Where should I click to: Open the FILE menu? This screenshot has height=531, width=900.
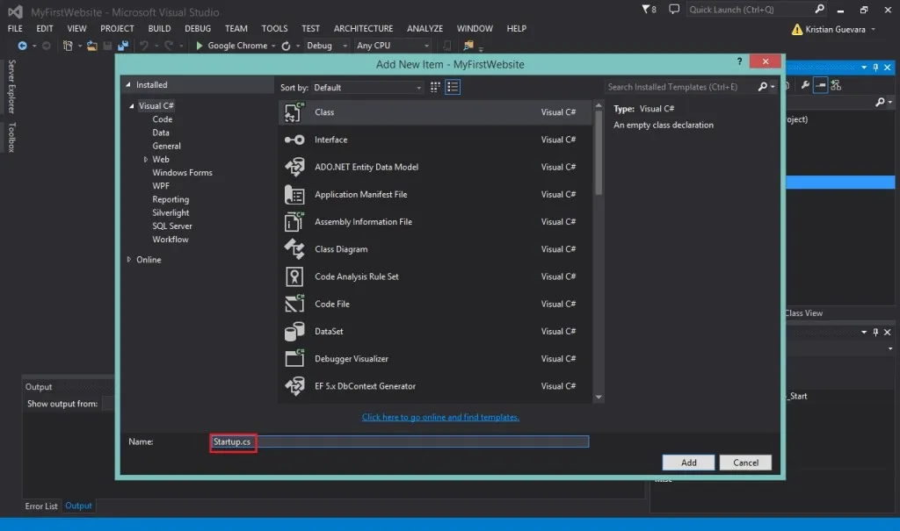pos(16,29)
